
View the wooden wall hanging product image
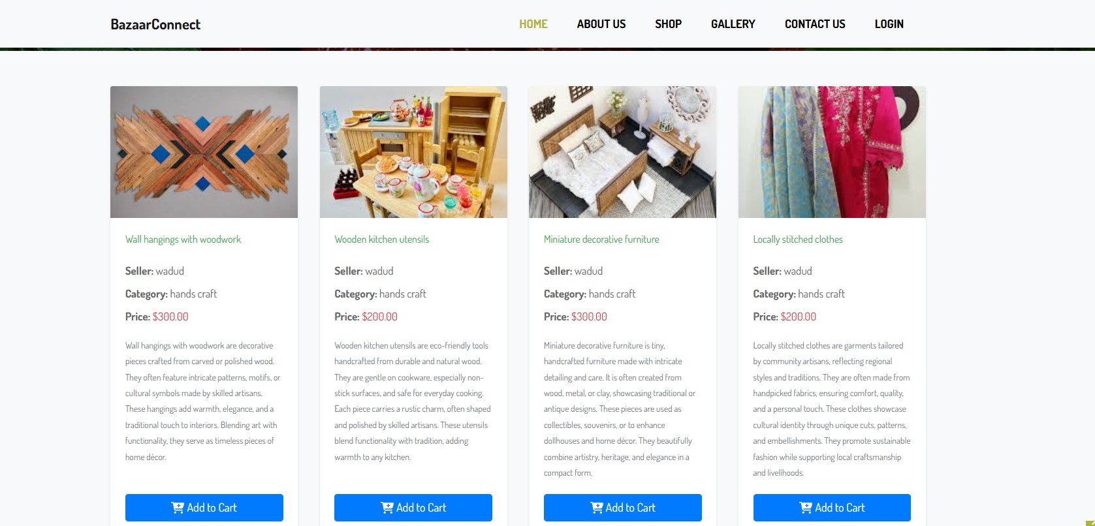coord(204,152)
